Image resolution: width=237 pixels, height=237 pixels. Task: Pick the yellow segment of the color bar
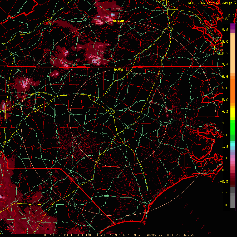(233, 113)
